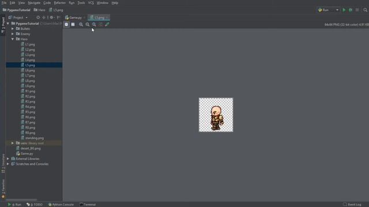Click the Hero breadcrumb in navigation bar

pos(40,10)
